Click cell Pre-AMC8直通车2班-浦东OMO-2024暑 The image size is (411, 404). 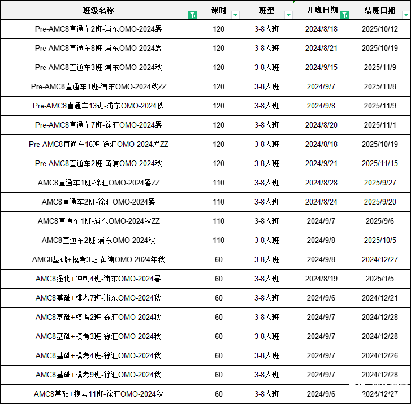coord(98,29)
